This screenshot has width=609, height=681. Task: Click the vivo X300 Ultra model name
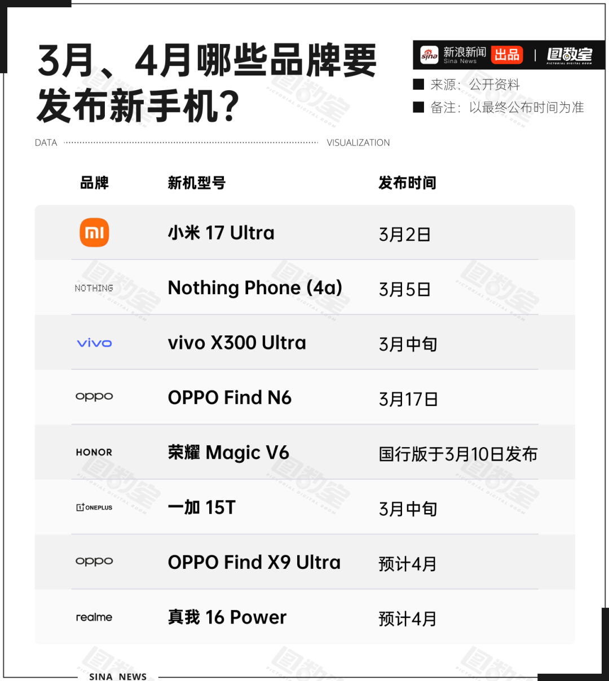[x=237, y=343]
